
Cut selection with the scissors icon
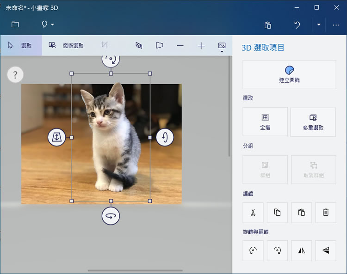point(253,213)
